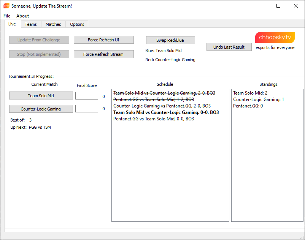Click Force Refresh UI button
305x240 pixels.
point(104,40)
